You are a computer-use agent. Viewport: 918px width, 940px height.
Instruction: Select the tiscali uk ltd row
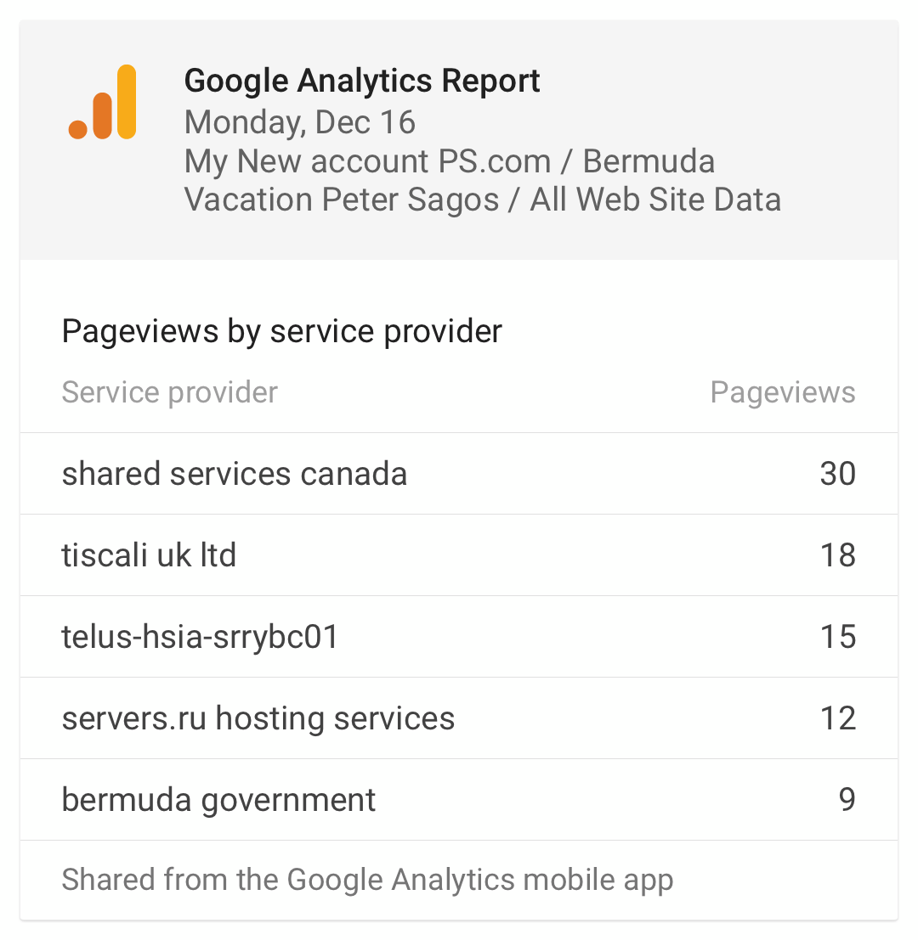click(x=459, y=555)
